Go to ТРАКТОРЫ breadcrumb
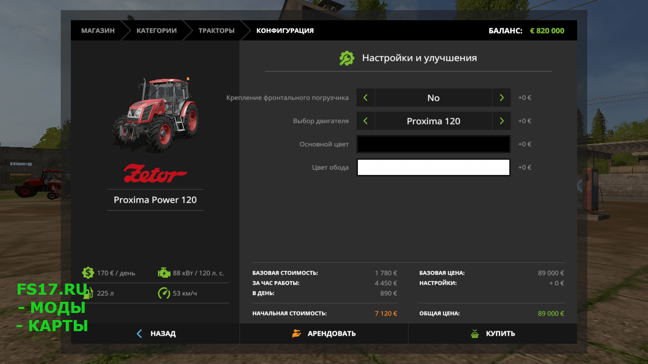 (216, 30)
